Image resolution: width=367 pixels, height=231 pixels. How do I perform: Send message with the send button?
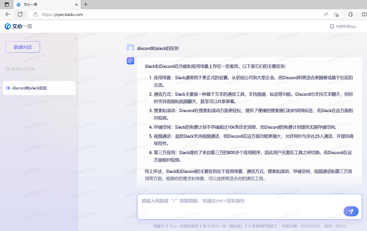click(x=351, y=211)
